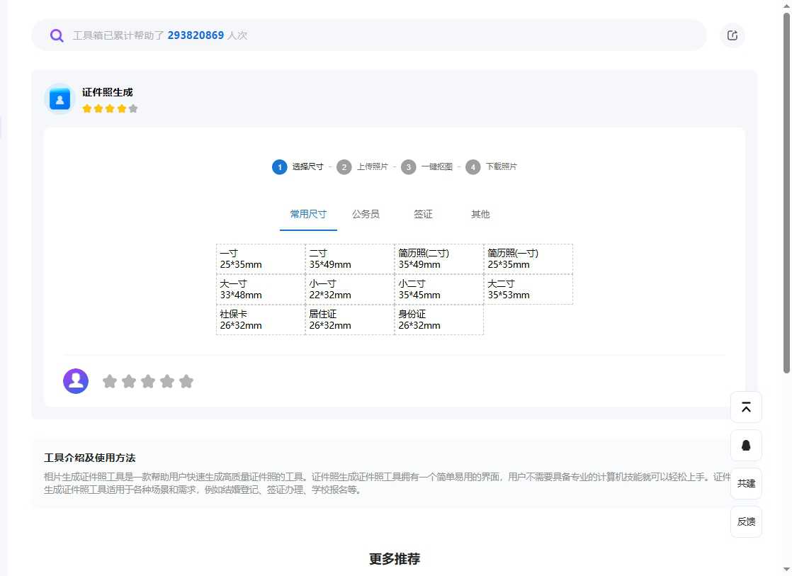Viewport: 792px width, 576px height.
Task: Click the first gray star to rate the tool
Action: tap(110, 380)
